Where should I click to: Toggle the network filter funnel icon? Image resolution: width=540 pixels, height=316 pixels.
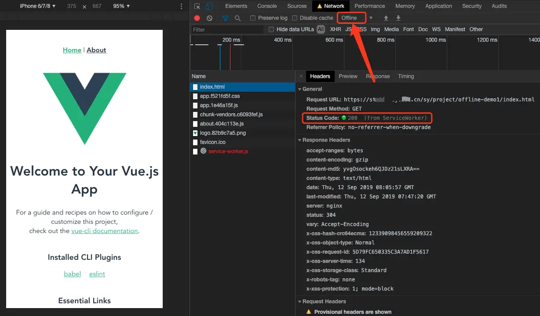pyautogui.click(x=226, y=18)
